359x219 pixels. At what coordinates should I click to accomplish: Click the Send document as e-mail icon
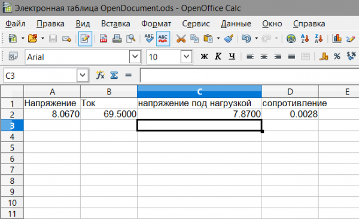coord(66,39)
